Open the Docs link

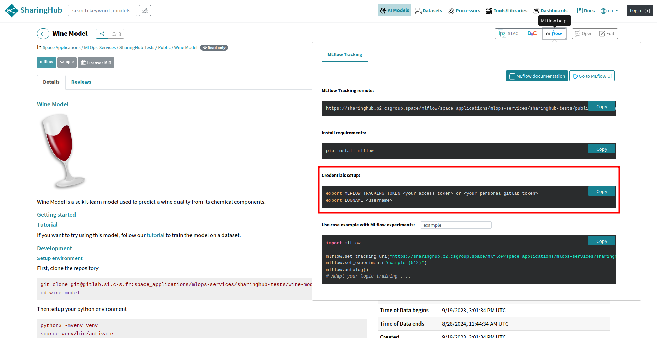point(586,11)
